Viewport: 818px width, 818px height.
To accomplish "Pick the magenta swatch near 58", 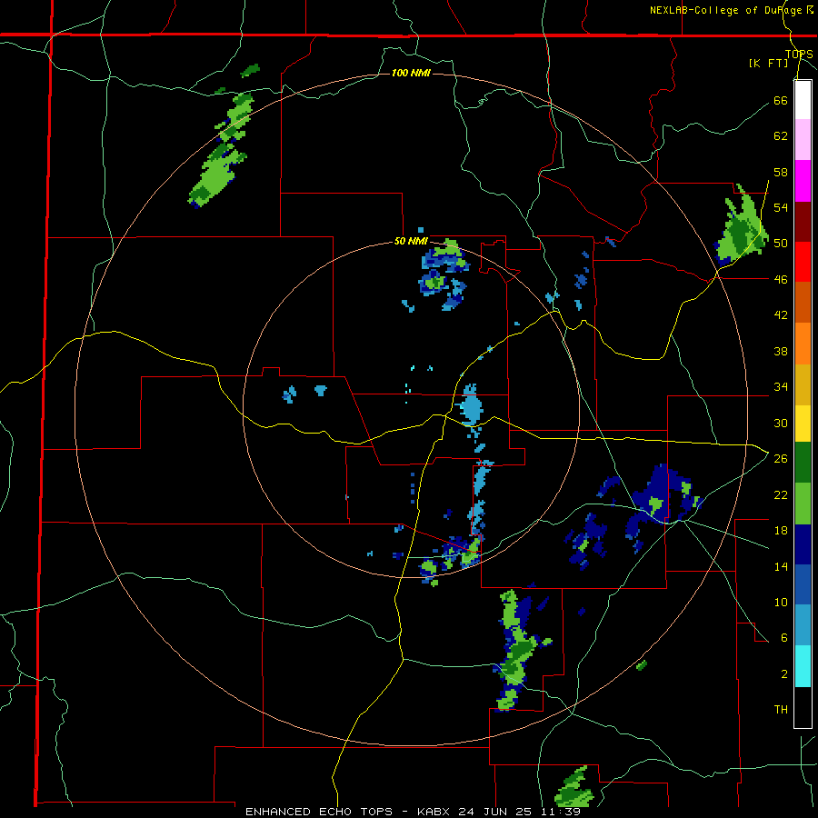I will click(x=803, y=181).
